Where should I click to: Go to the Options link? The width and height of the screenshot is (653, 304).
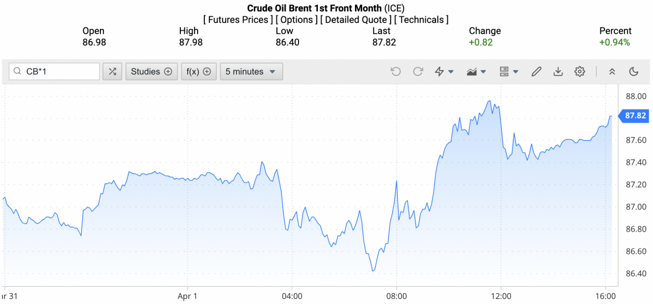(x=297, y=19)
